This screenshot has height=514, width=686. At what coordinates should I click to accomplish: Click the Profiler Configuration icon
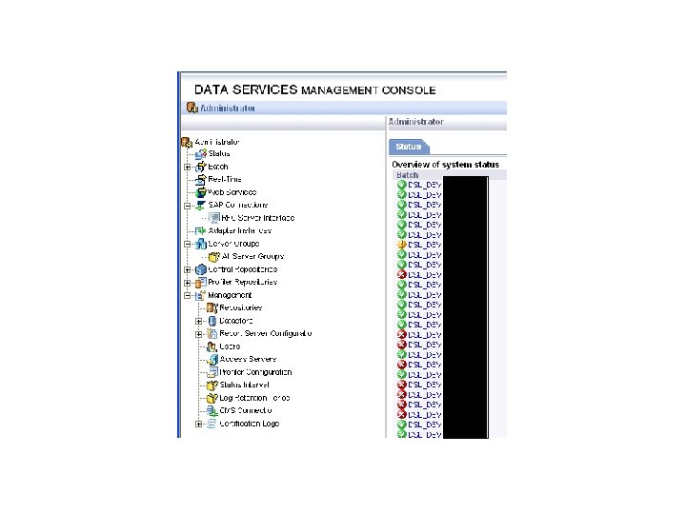coord(212,372)
